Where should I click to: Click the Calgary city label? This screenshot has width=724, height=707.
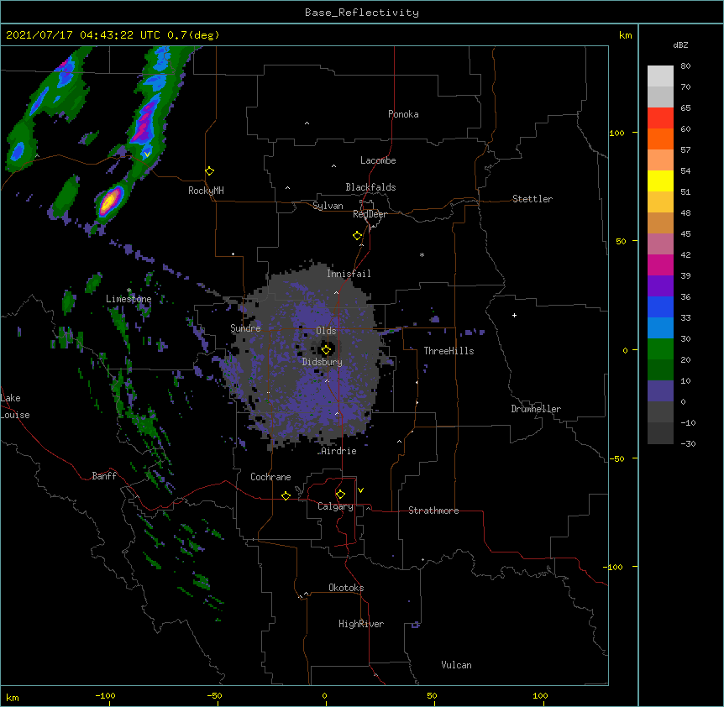(336, 506)
